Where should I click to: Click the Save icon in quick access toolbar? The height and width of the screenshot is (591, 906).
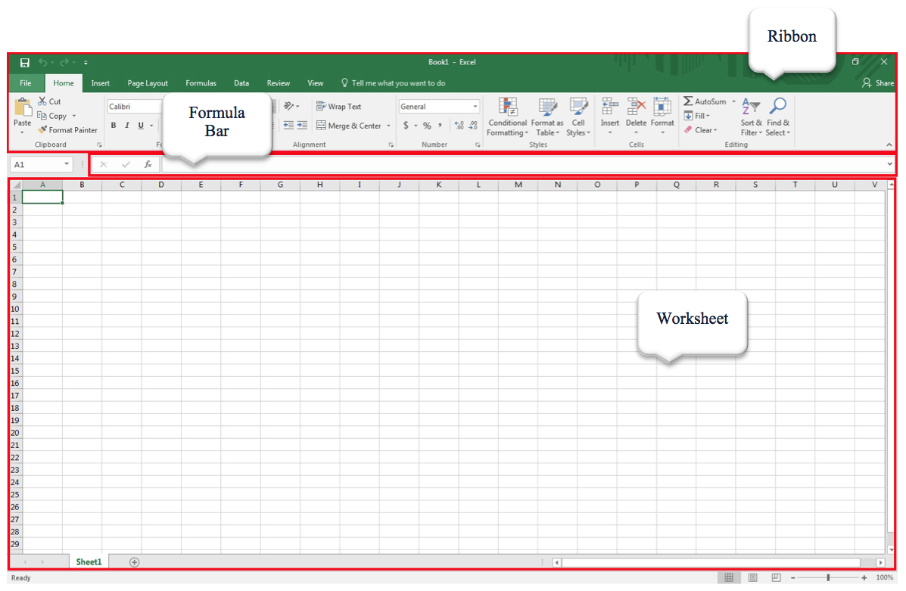coord(25,62)
